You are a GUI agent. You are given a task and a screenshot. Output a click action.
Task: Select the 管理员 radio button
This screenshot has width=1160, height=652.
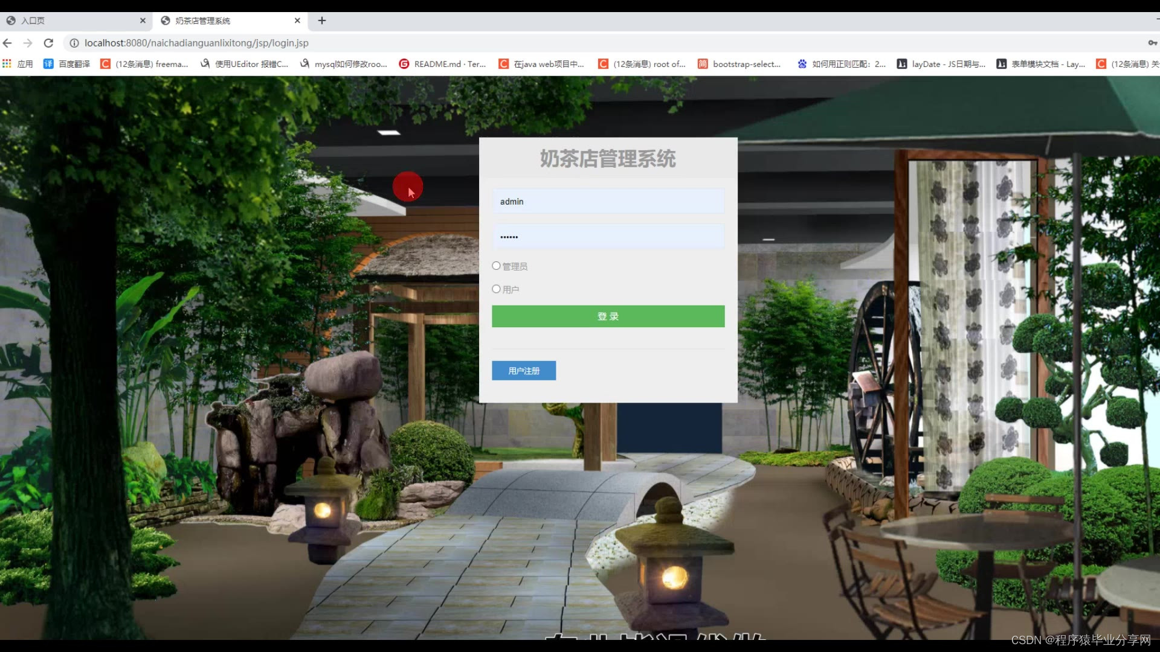click(496, 266)
